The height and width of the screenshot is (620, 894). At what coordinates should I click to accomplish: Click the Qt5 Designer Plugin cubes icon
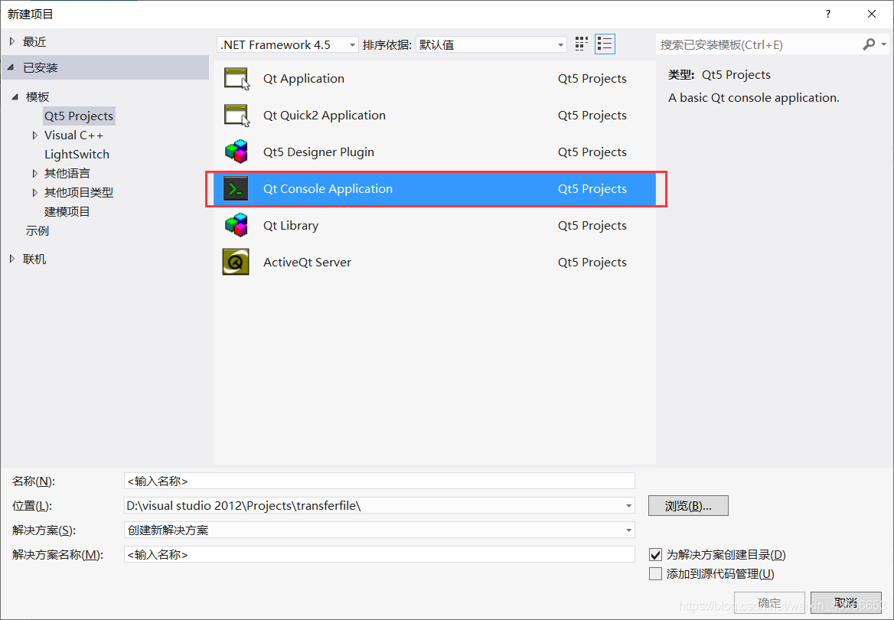(236, 152)
